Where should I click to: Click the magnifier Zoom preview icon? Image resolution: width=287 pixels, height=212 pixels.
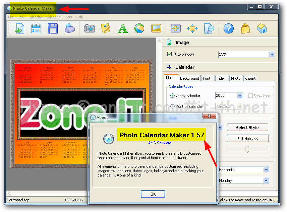click(209, 28)
